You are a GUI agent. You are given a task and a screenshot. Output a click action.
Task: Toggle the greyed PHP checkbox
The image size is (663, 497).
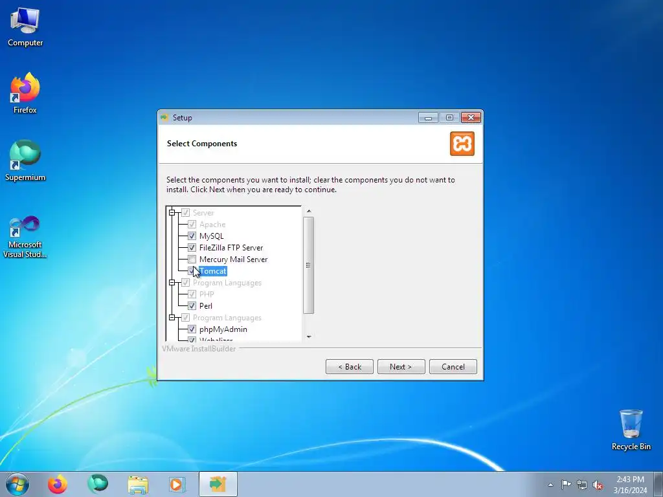(192, 294)
